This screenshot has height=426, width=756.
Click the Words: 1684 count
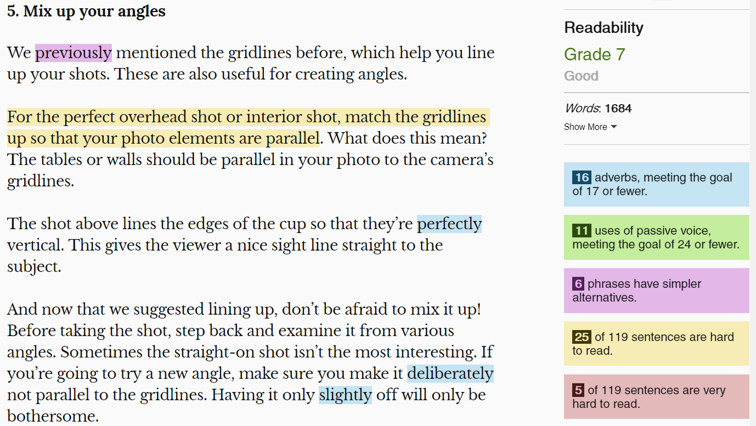[597, 108]
